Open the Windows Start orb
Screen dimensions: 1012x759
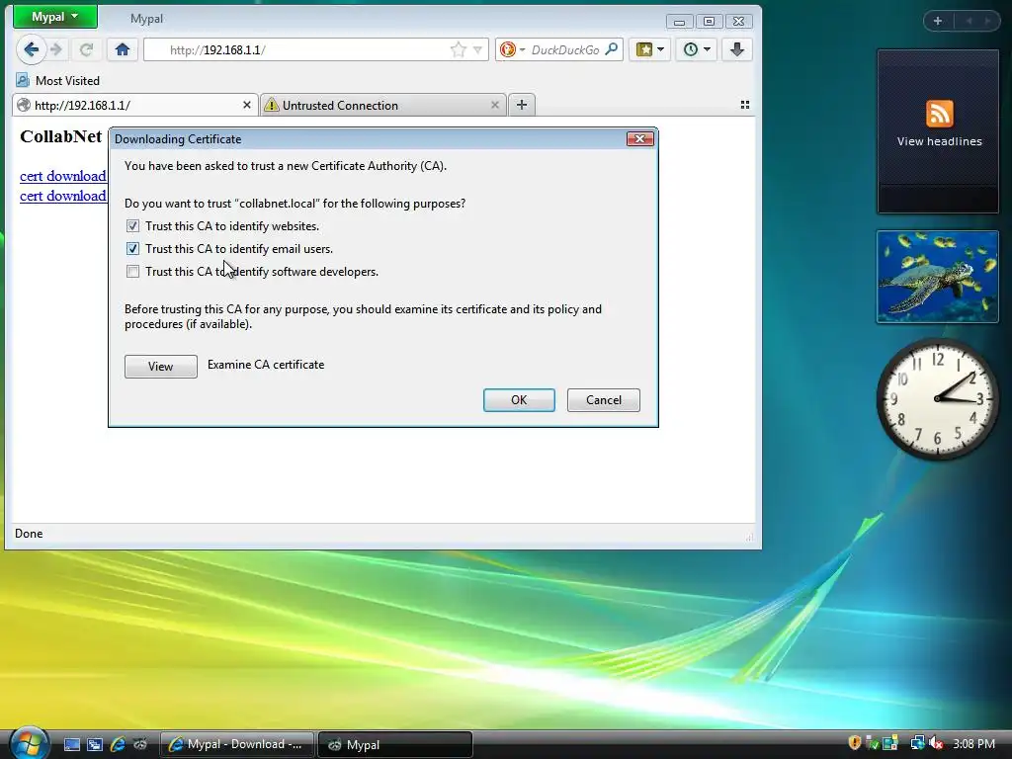[29, 743]
